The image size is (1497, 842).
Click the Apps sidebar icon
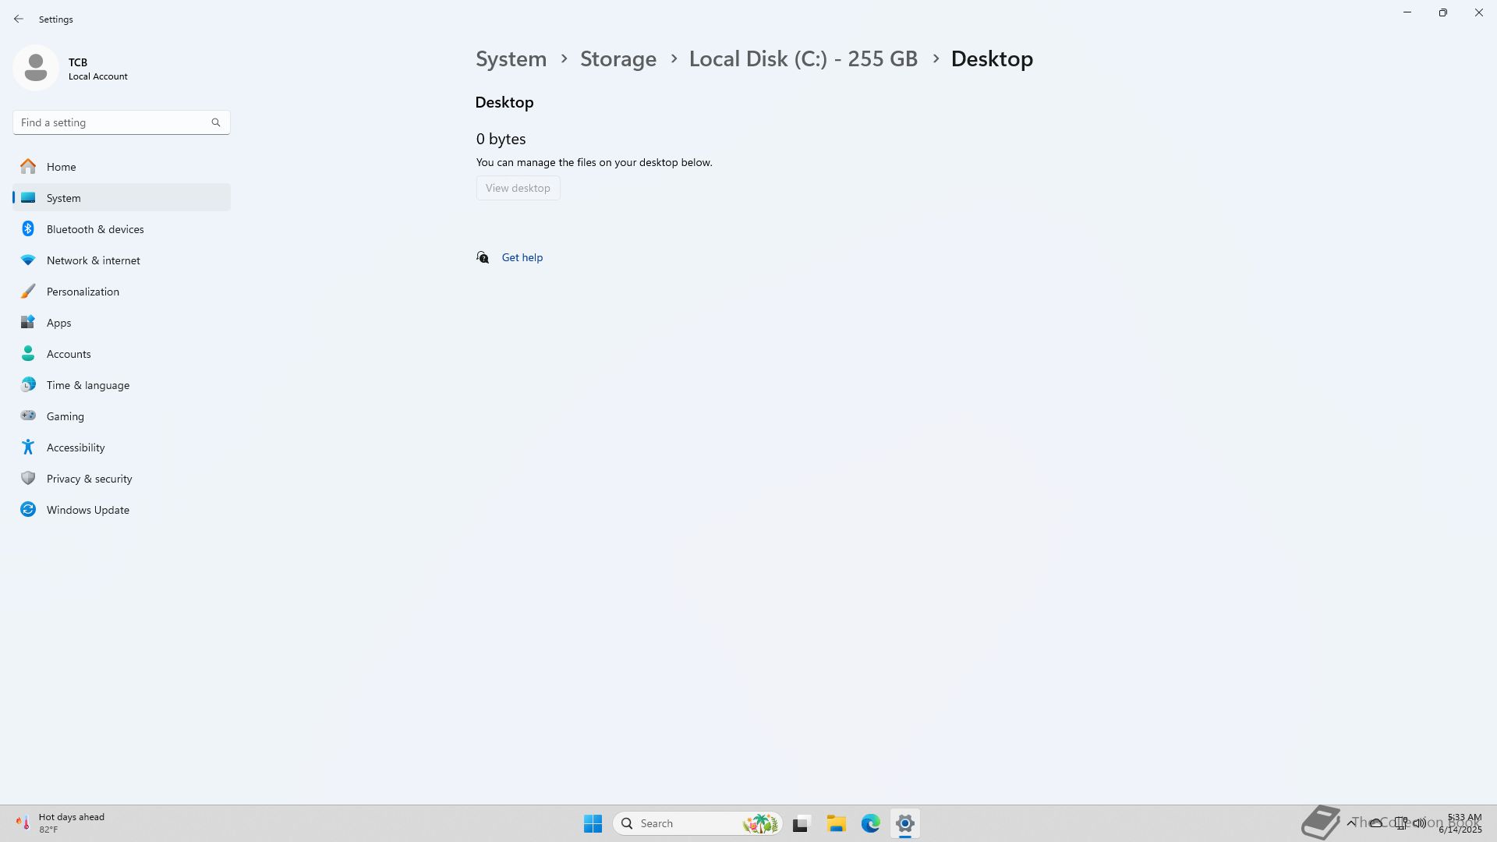(28, 322)
